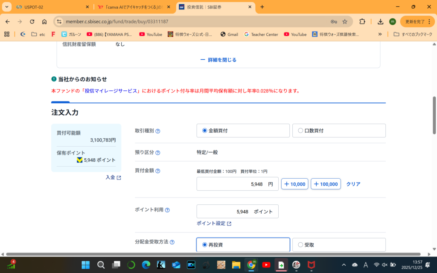Screen dimensions: 437x273
Task: Select 口数買付 radio option
Action: tap(300, 131)
